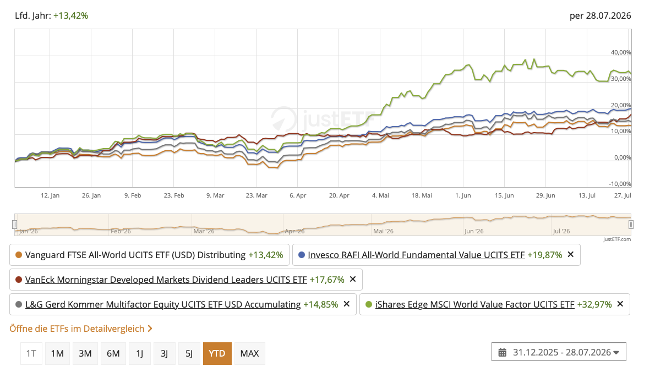Click the calendar icon in date range

[x=502, y=353]
